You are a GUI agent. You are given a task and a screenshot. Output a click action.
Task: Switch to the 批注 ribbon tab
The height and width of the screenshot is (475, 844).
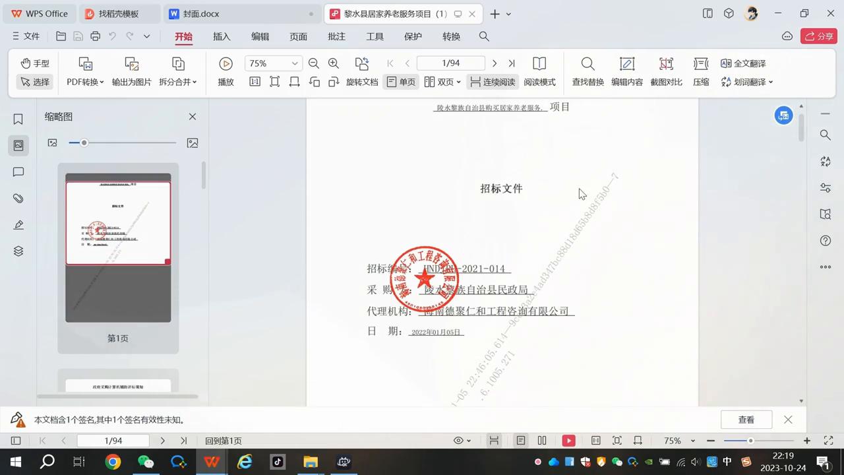[336, 36]
